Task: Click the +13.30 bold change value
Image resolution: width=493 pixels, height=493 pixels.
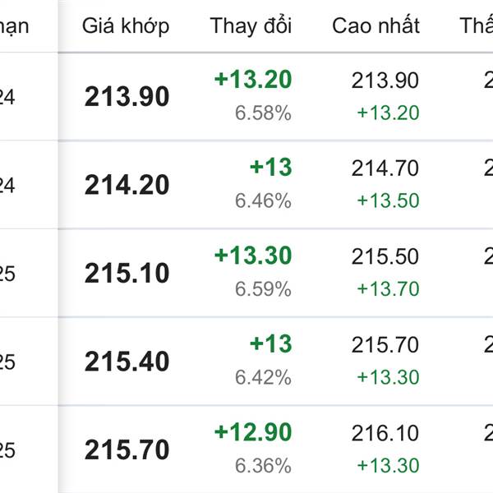Action: 253,256
